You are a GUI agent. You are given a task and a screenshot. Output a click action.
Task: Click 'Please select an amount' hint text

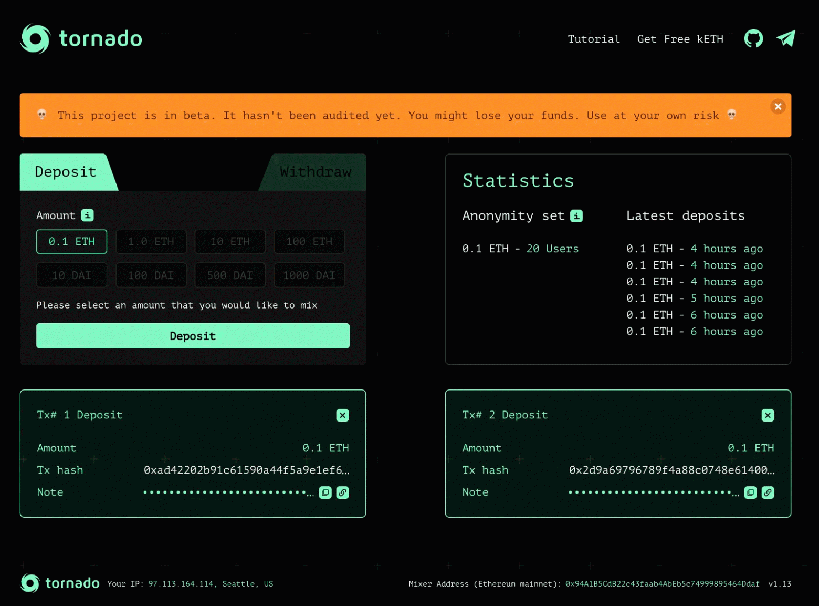point(177,305)
